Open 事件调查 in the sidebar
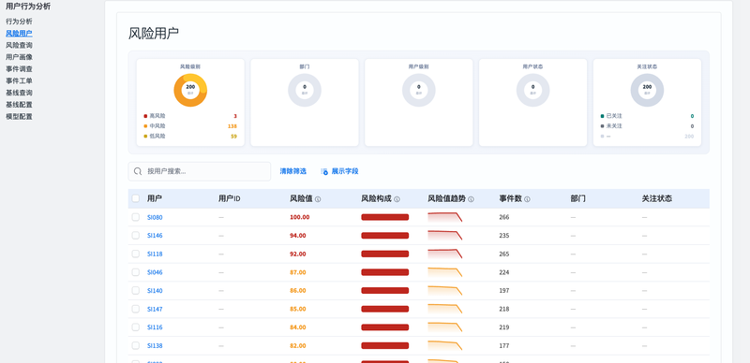 (19, 69)
